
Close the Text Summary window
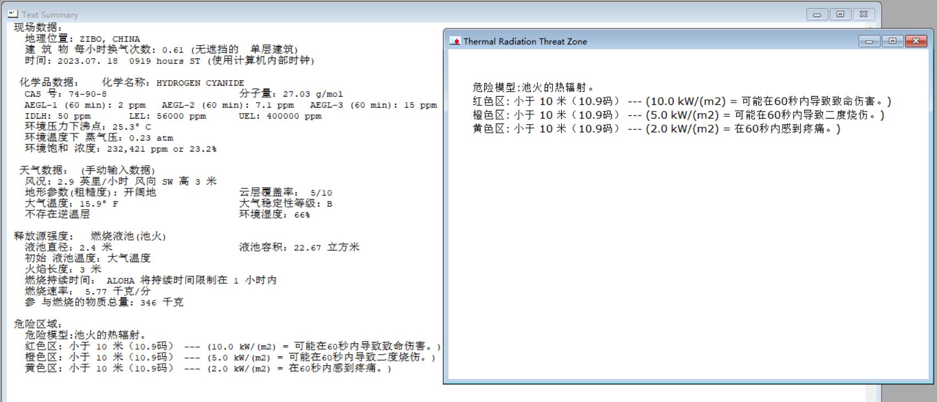[x=863, y=14]
